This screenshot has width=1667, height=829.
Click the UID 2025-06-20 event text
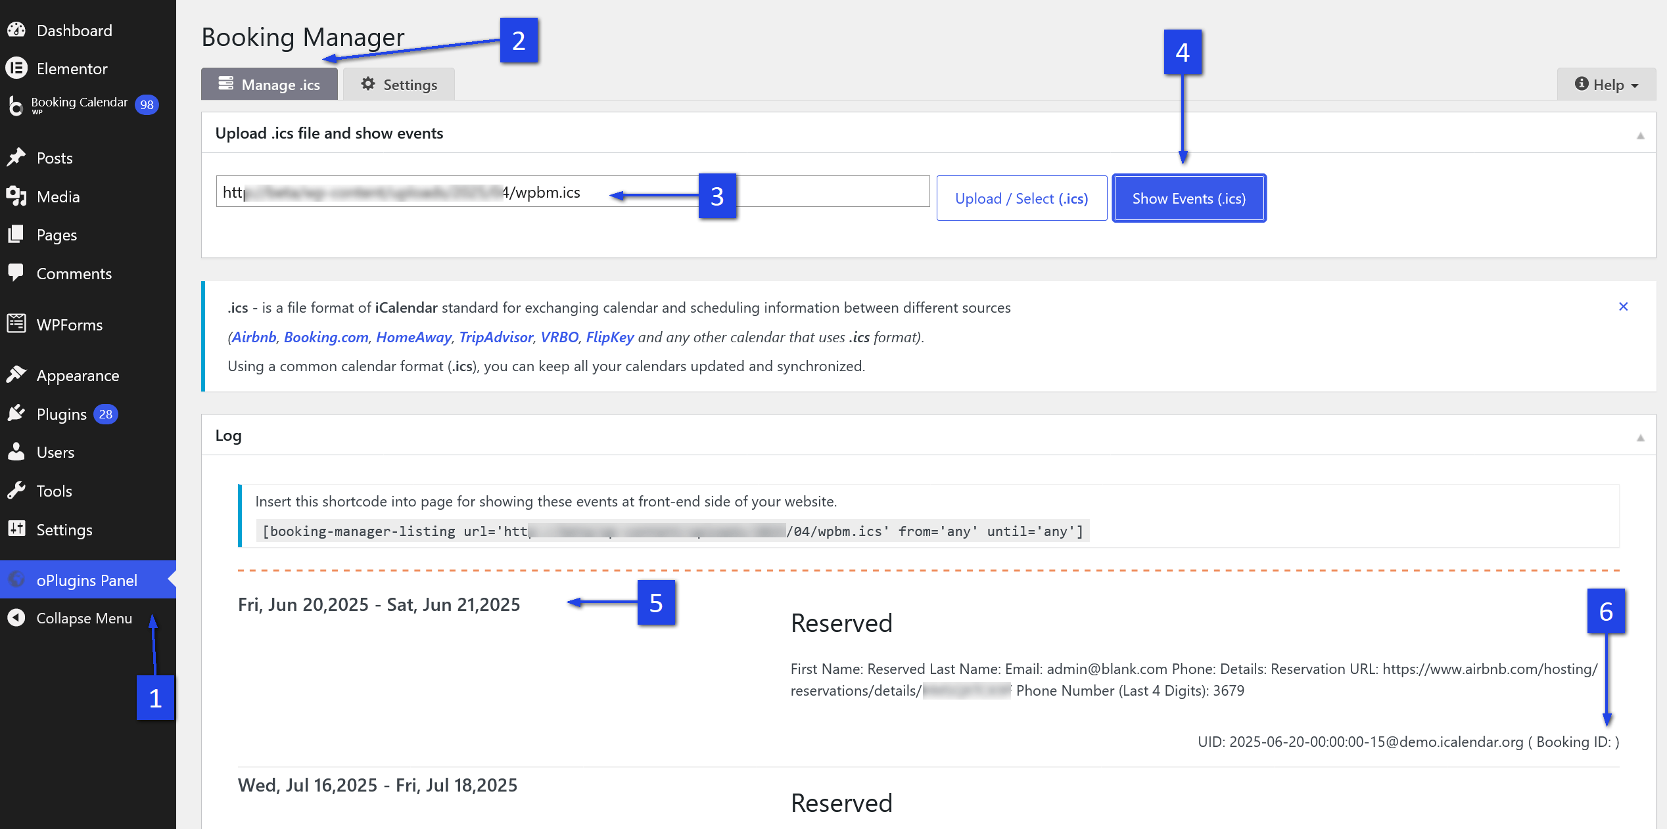point(1408,742)
